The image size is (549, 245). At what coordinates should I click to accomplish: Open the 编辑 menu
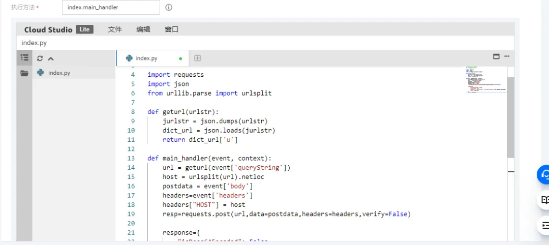(143, 29)
